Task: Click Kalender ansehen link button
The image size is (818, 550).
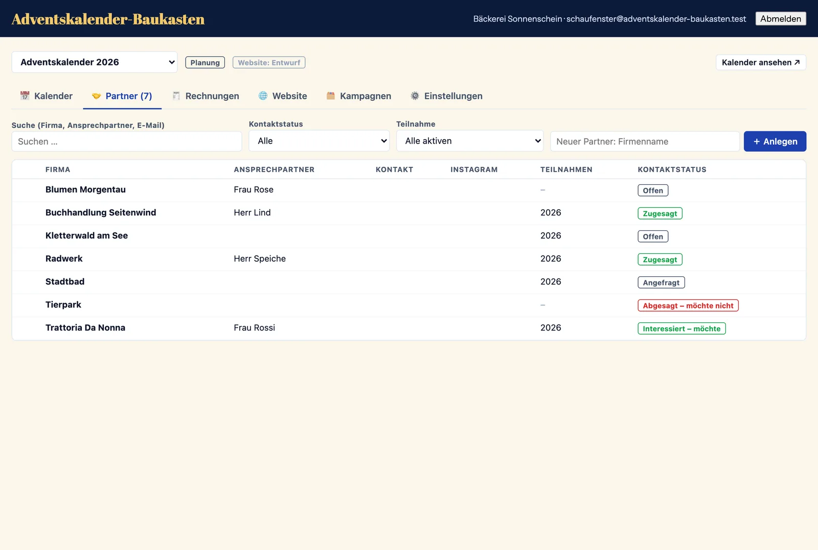Action: (761, 62)
